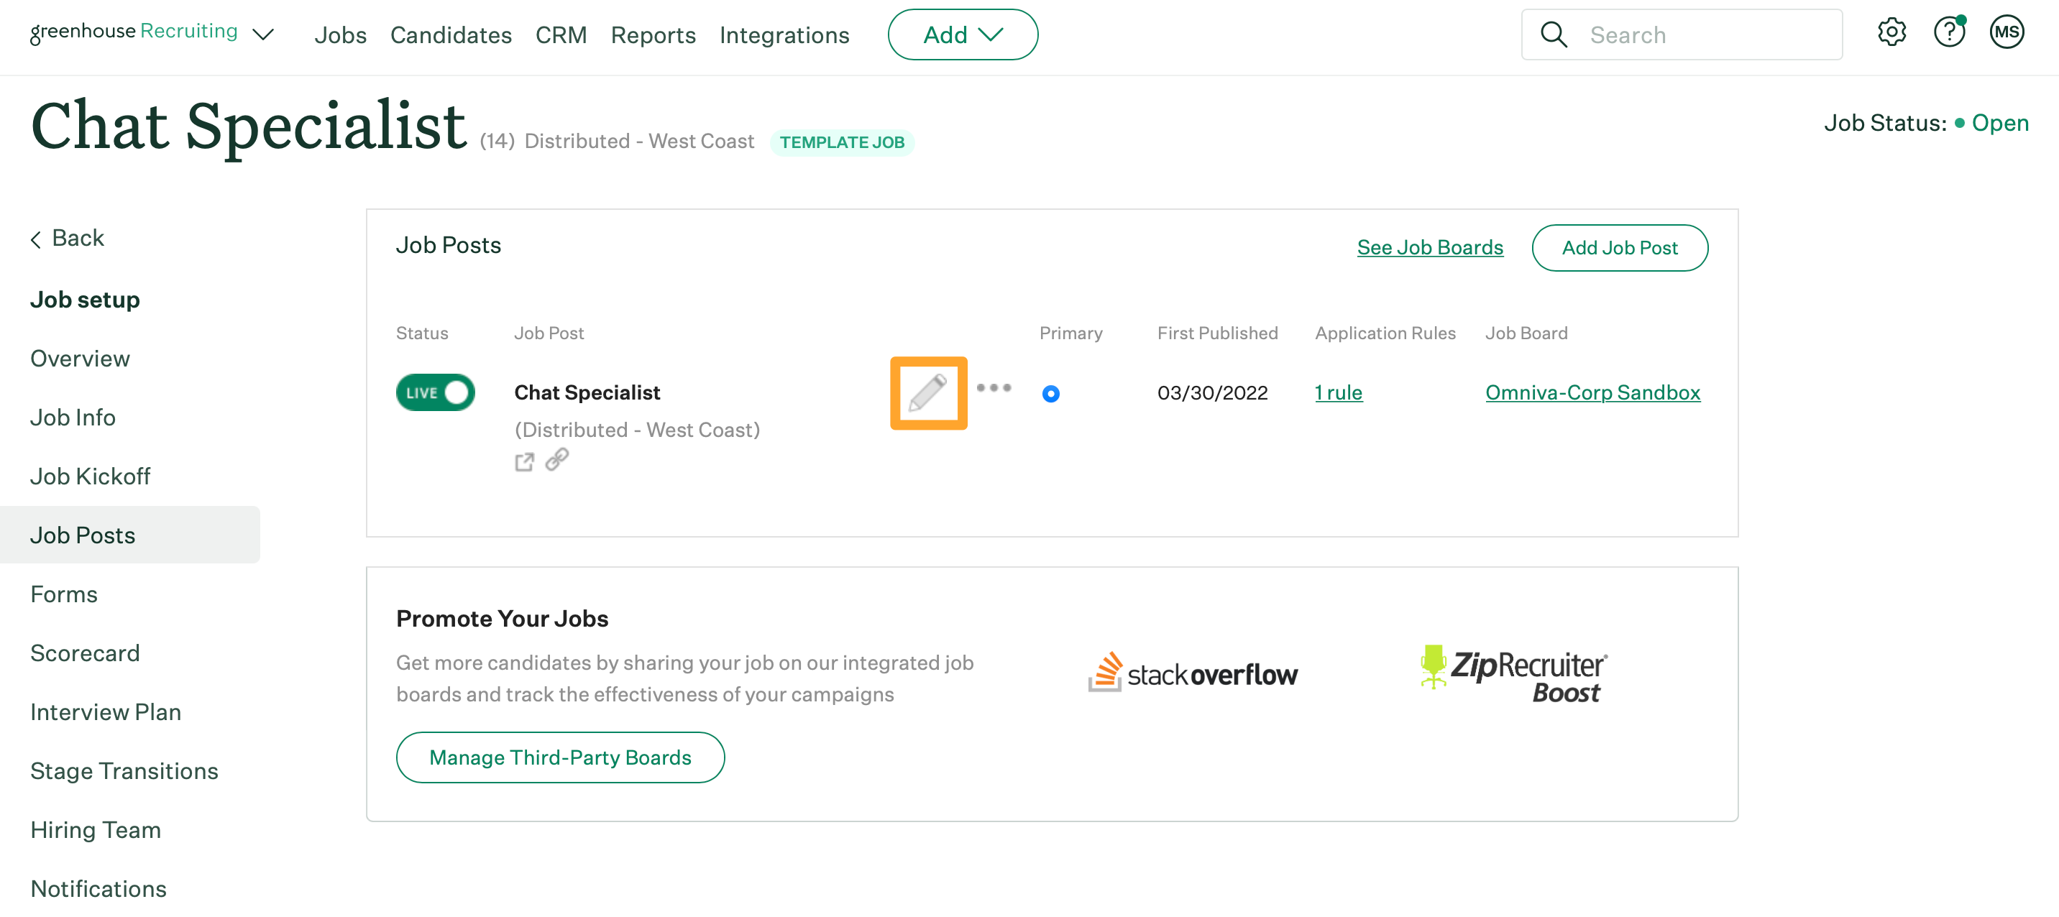Click the external link preview icon
Screen dimensions: 2059x917
click(x=523, y=461)
